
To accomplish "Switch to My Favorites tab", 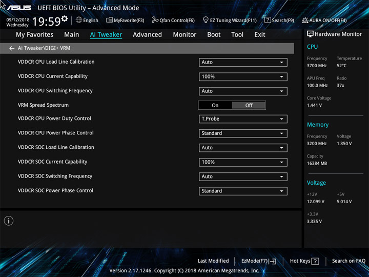I will click(35, 35).
